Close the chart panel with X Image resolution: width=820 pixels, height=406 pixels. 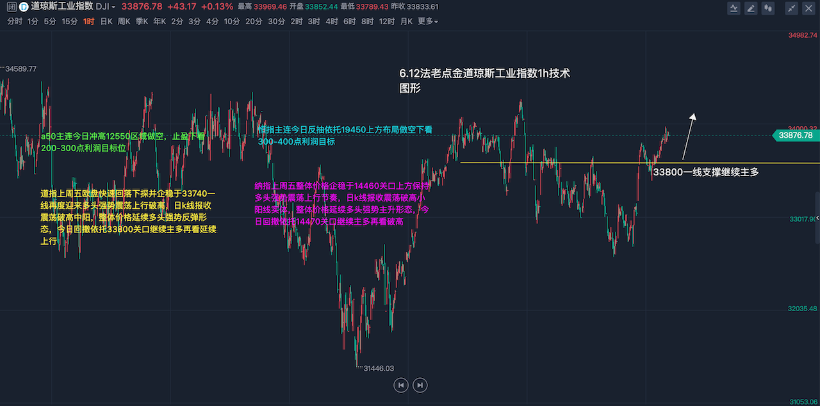pos(808,8)
